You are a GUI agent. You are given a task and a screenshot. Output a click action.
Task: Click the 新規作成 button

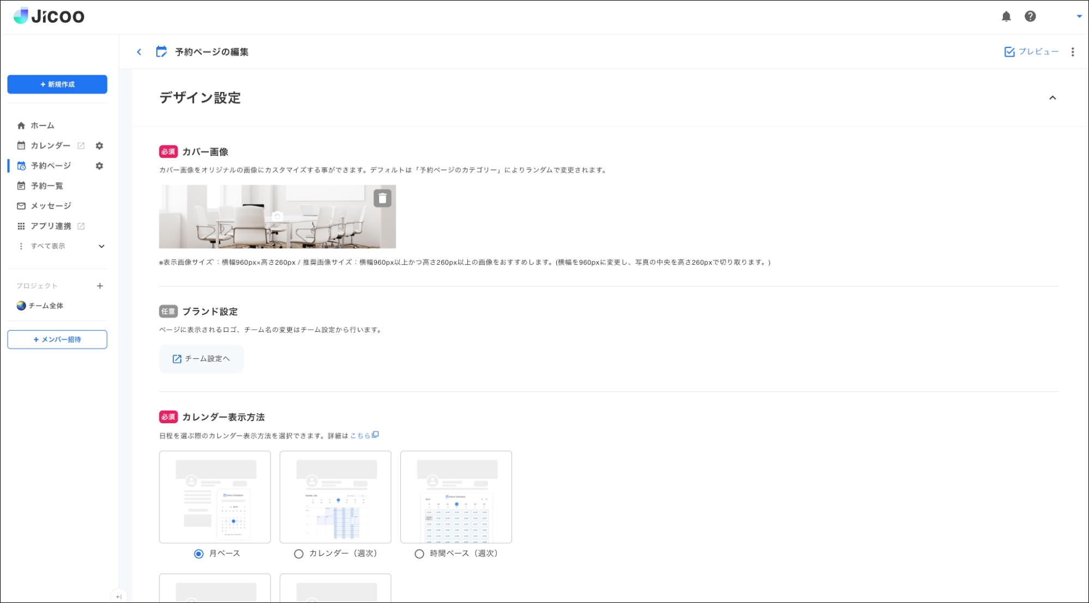(57, 84)
